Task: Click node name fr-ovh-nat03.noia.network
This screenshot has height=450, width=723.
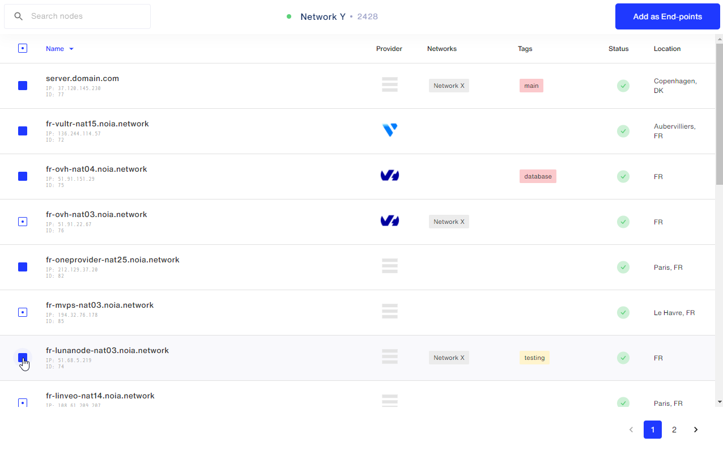Action: tap(96, 214)
